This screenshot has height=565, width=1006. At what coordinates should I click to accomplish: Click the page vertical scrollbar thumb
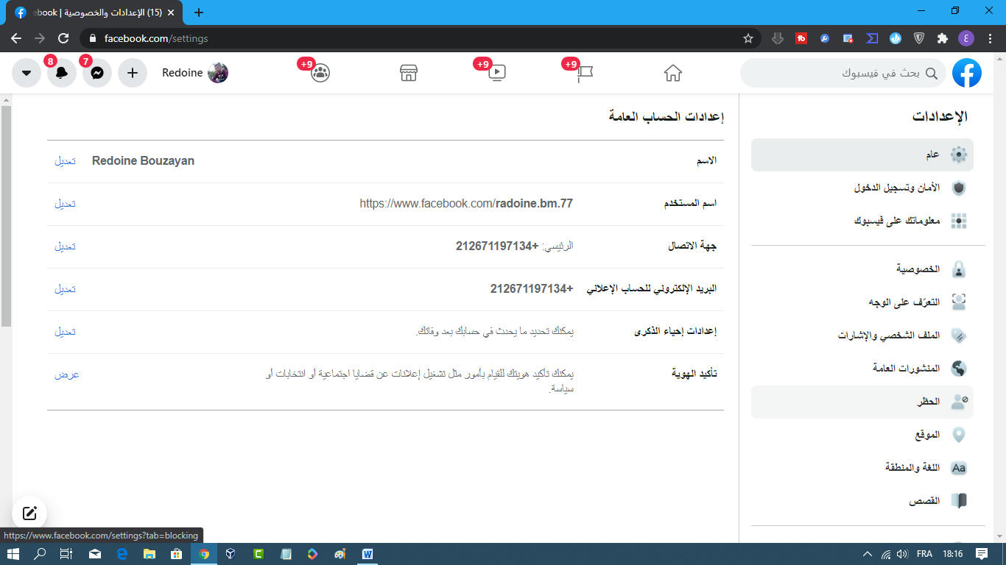point(6,216)
